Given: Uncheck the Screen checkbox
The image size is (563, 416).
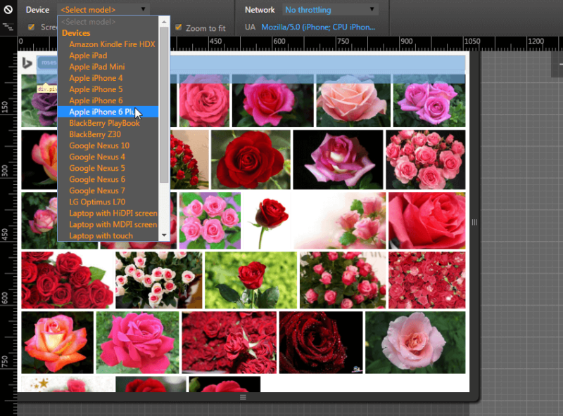Looking at the screenshot, I should [x=32, y=25].
